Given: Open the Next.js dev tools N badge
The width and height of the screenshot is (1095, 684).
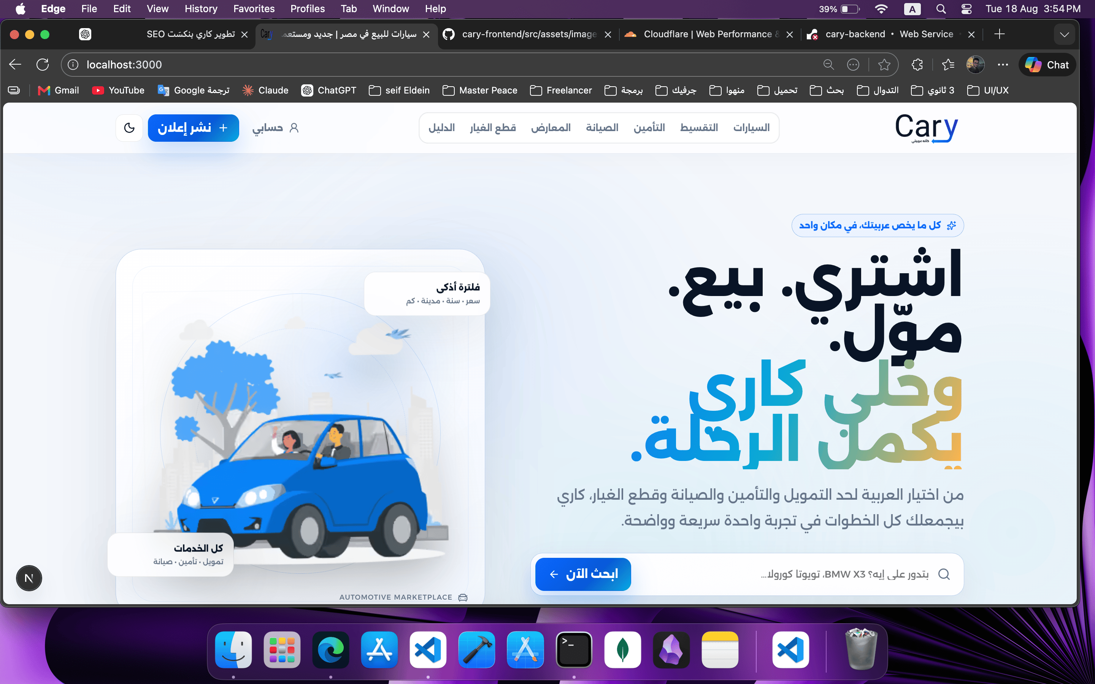Looking at the screenshot, I should point(29,578).
